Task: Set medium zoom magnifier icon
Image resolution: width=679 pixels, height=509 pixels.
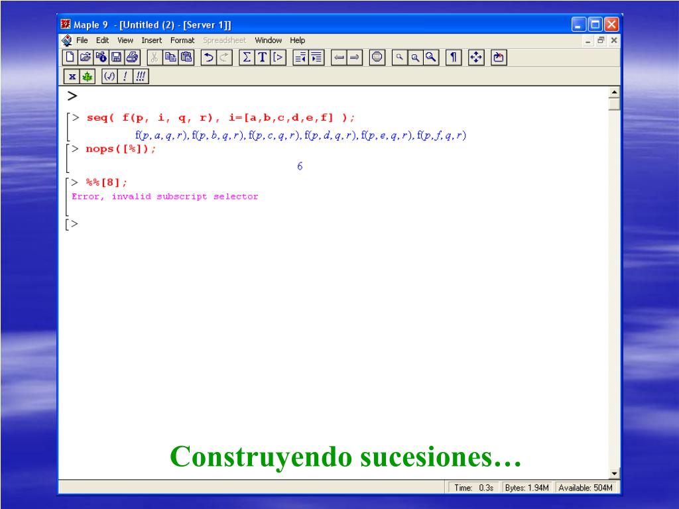Action: tap(415, 57)
